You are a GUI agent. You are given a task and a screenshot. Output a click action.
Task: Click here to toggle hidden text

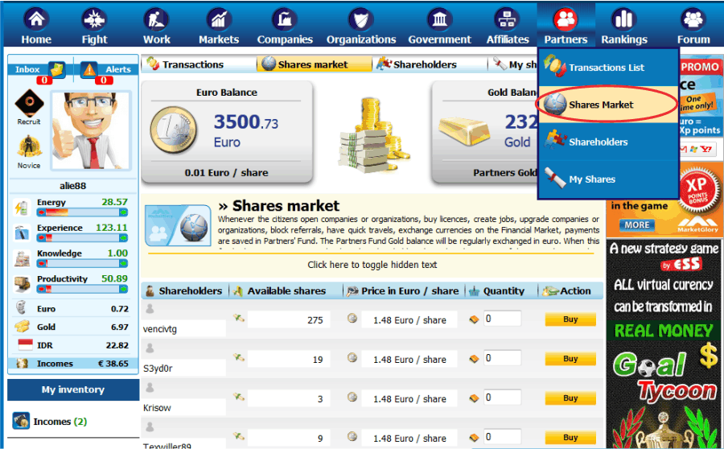(372, 265)
